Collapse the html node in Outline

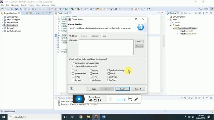168,20
